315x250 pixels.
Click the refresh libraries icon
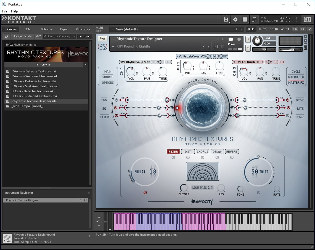pos(6,36)
